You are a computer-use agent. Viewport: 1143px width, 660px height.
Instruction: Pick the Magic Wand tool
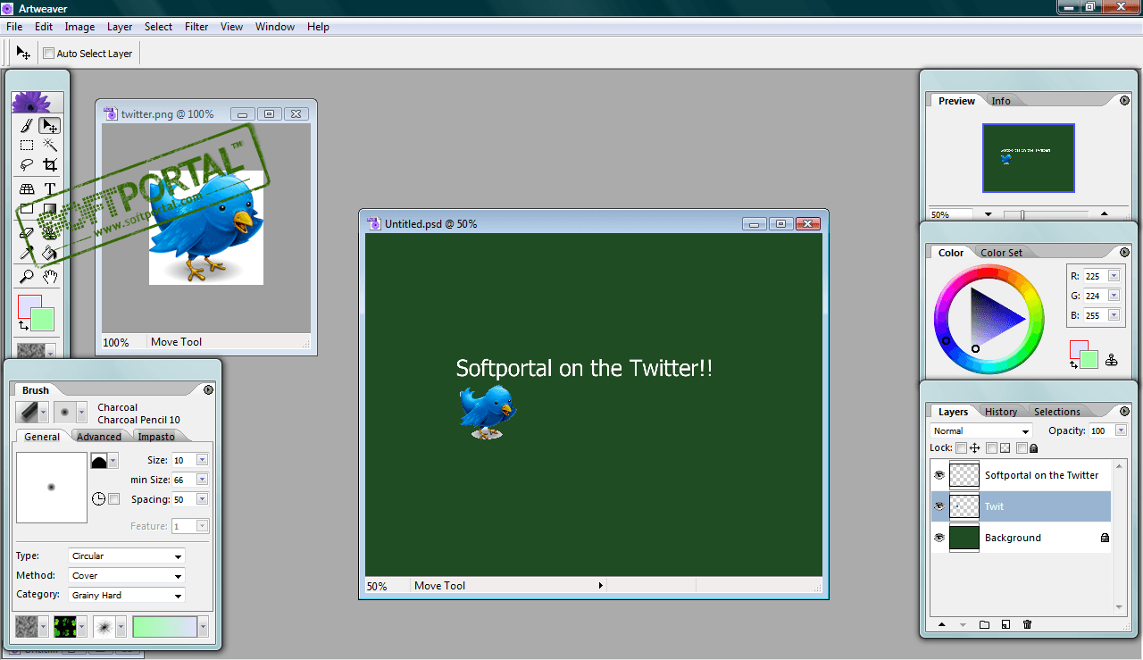(50, 145)
